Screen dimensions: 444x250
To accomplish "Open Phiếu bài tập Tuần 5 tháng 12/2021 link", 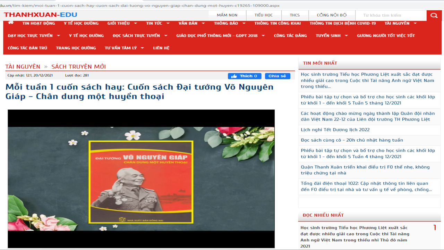I will click(x=368, y=100).
